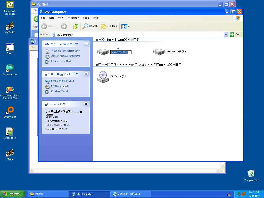Open the Edit menu
264x198 pixels.
52,18
